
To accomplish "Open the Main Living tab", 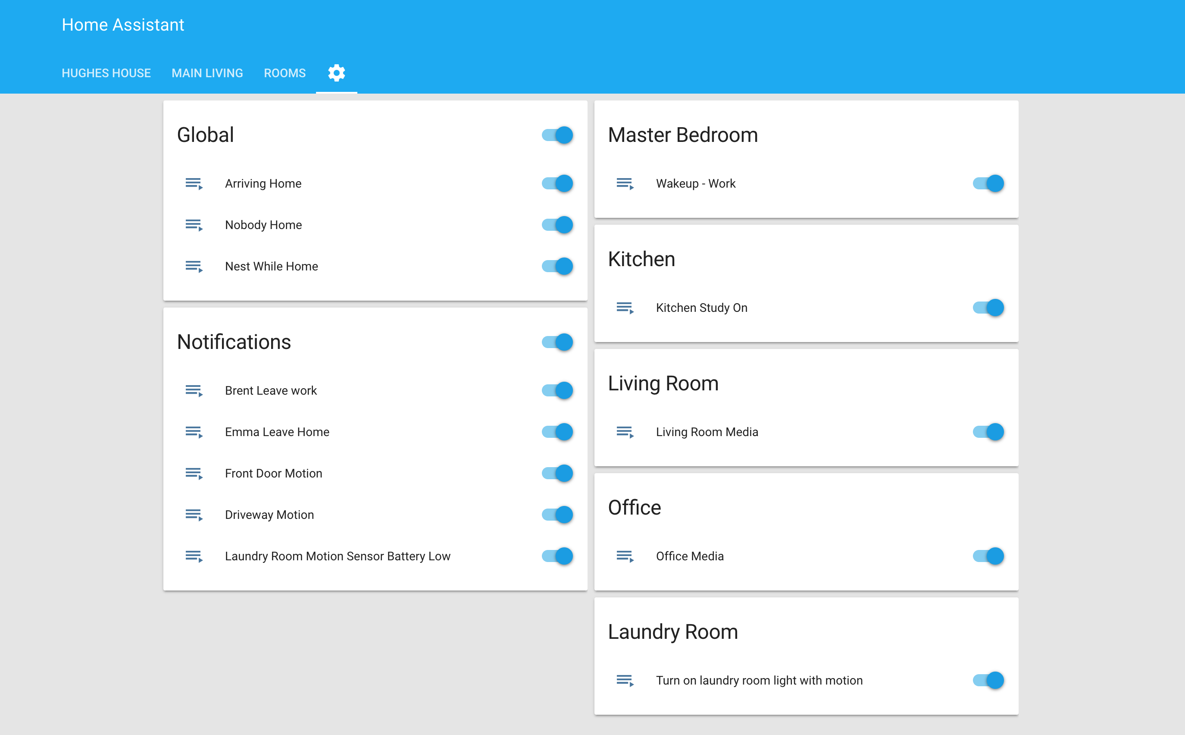I will click(207, 73).
